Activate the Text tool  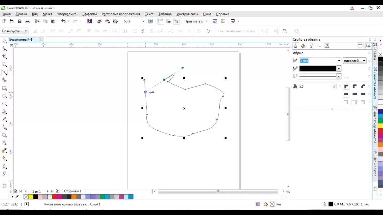tap(4, 112)
